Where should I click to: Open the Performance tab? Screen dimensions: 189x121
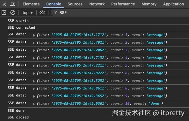coord(123,4)
